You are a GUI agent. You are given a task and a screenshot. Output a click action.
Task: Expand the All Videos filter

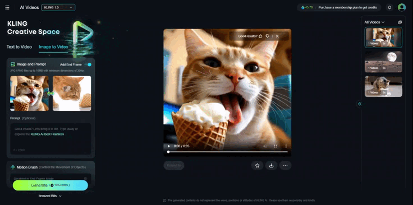(374, 22)
